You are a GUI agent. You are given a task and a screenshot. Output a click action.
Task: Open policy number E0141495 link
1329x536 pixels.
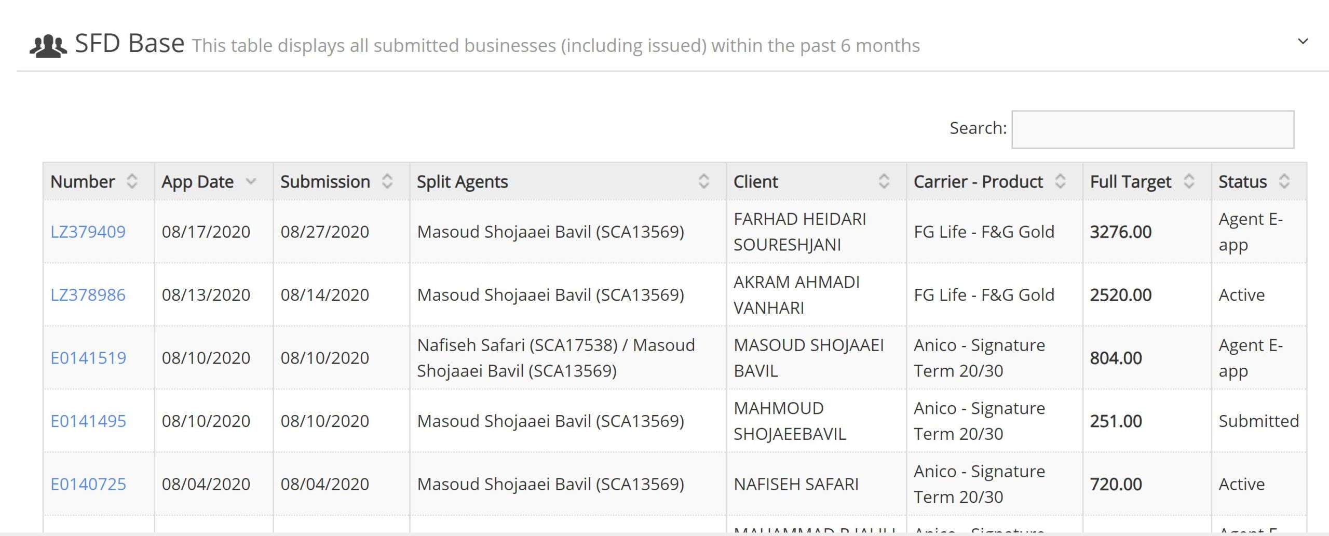88,421
